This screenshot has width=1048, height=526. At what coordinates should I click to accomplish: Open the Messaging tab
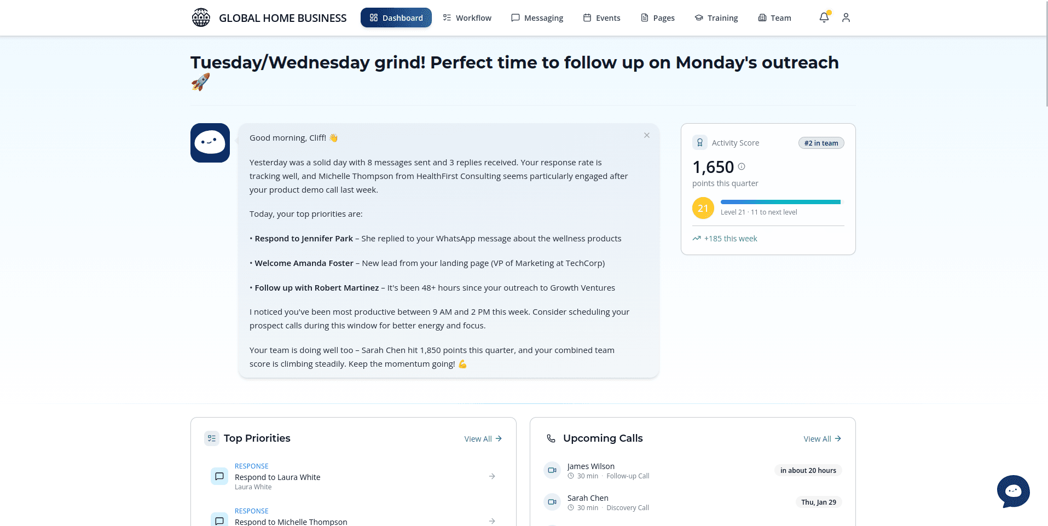coord(537,18)
